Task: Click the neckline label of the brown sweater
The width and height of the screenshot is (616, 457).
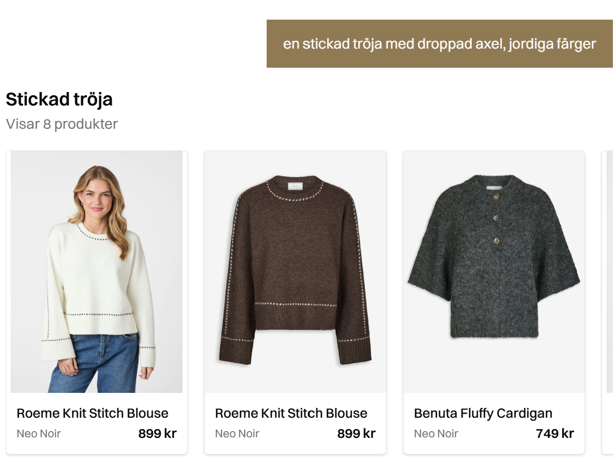Action: click(295, 186)
